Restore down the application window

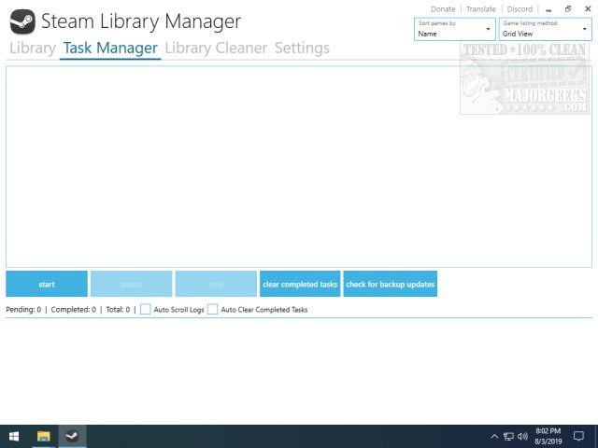click(568, 9)
